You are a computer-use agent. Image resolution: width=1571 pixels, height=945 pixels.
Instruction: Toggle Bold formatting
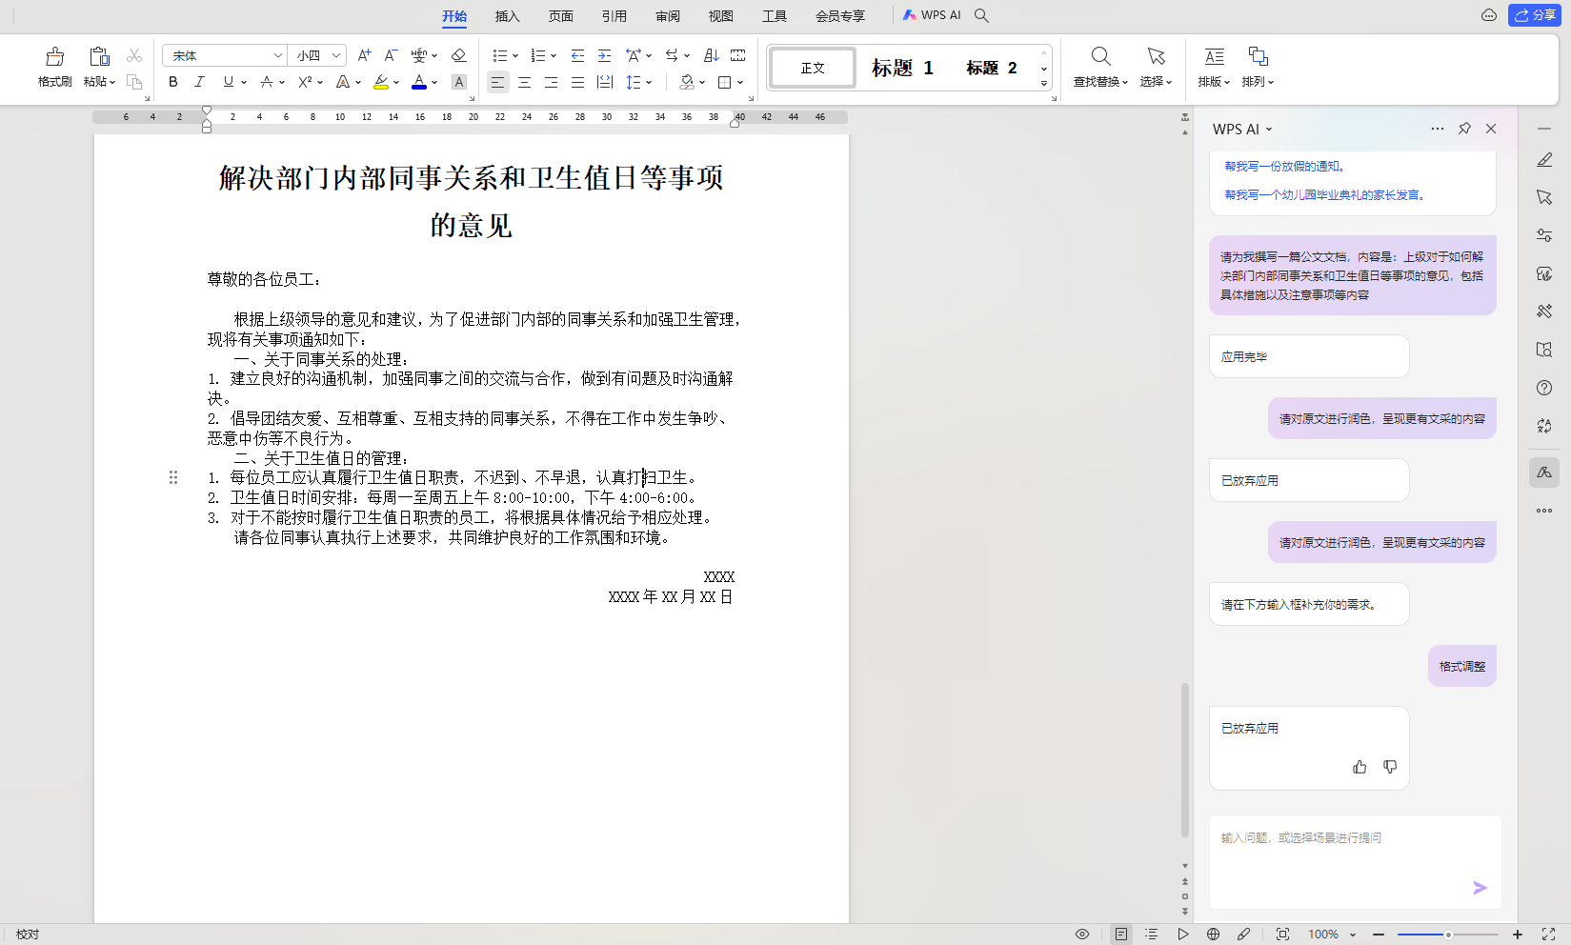172,82
